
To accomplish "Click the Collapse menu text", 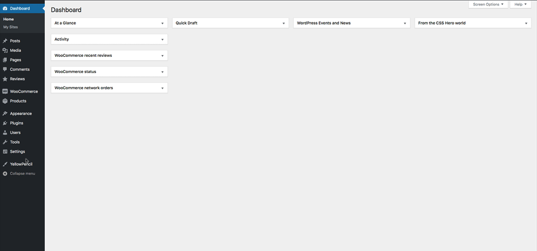I will coord(22,173).
